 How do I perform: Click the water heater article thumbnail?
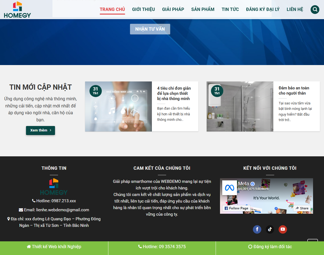click(x=240, y=106)
